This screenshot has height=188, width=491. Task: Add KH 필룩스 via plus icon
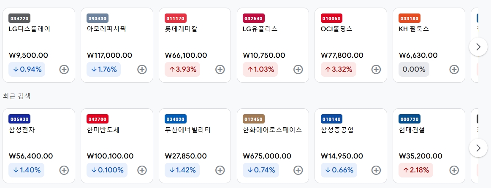[x=454, y=70]
